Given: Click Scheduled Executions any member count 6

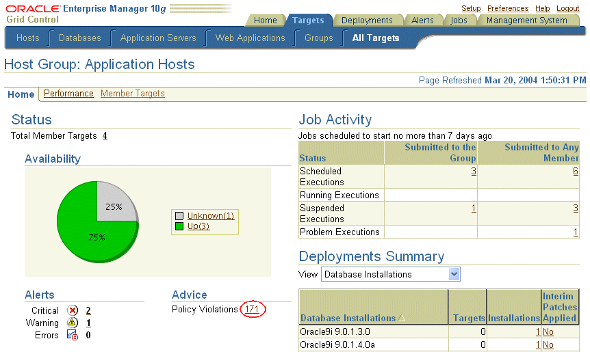Looking at the screenshot, I should pyautogui.click(x=576, y=172).
